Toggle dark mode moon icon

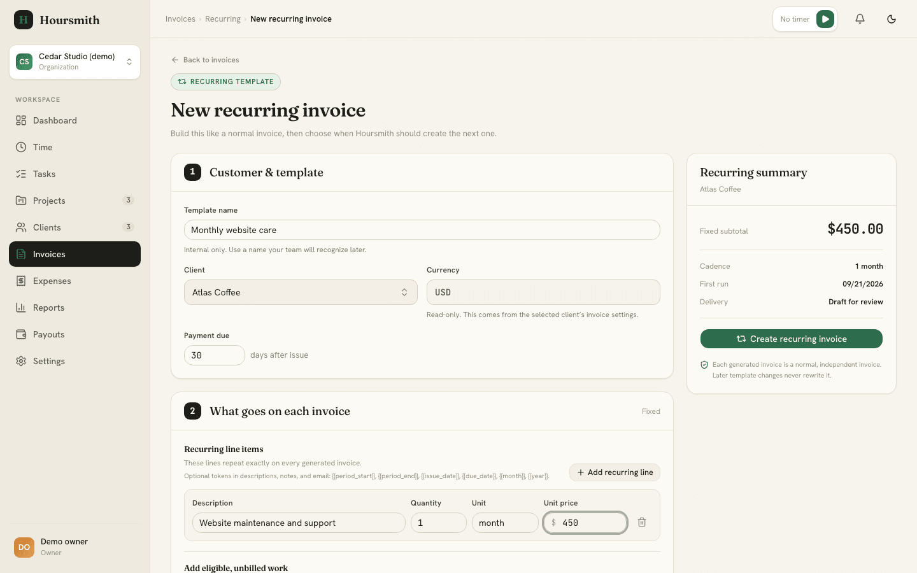tap(892, 19)
